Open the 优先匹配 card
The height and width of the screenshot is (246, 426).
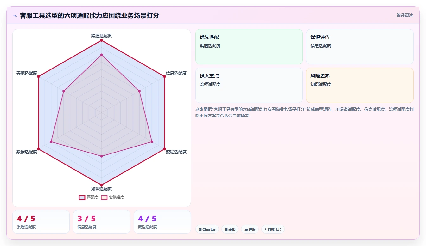point(249,47)
